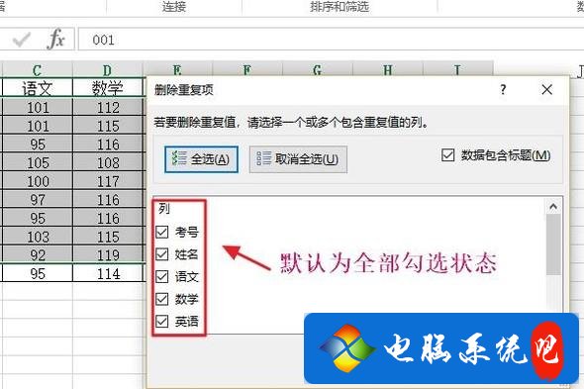The image size is (584, 389).
Task: Uncheck the 考号 column checkbox
Action: [x=162, y=233]
